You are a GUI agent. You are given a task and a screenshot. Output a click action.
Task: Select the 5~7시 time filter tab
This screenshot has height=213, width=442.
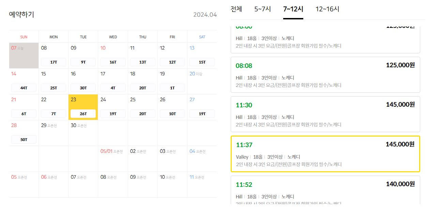pos(261,9)
